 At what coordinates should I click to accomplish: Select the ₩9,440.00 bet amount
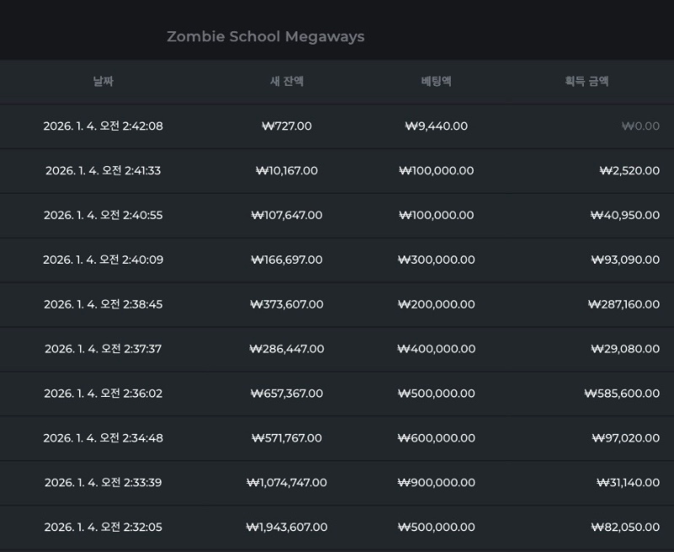(x=436, y=126)
